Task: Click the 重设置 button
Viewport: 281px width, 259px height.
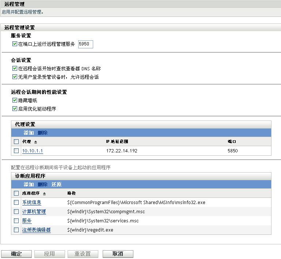Action: [x=83, y=254]
